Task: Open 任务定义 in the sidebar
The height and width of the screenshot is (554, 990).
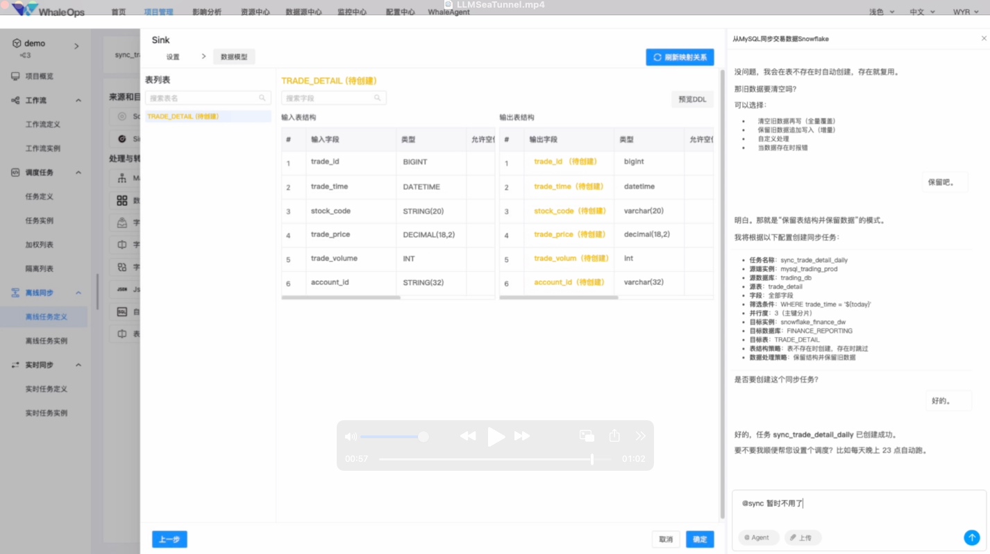Action: tap(40, 196)
